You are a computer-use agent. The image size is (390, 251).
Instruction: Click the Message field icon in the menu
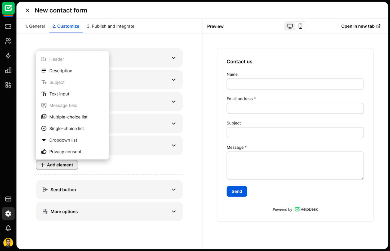tap(44, 106)
